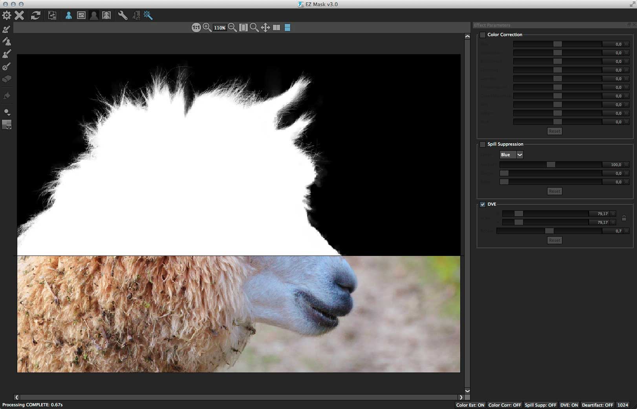Uncheck the DVE checkbox
Screen dimensions: 637x409
pyautogui.click(x=483, y=204)
